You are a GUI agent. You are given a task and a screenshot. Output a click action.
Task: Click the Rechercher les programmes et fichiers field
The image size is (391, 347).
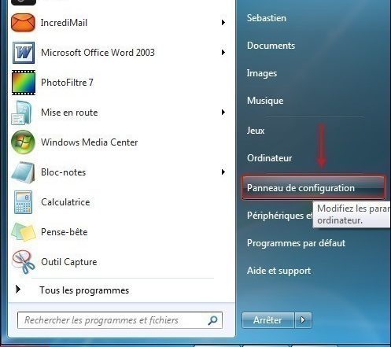(x=120, y=320)
